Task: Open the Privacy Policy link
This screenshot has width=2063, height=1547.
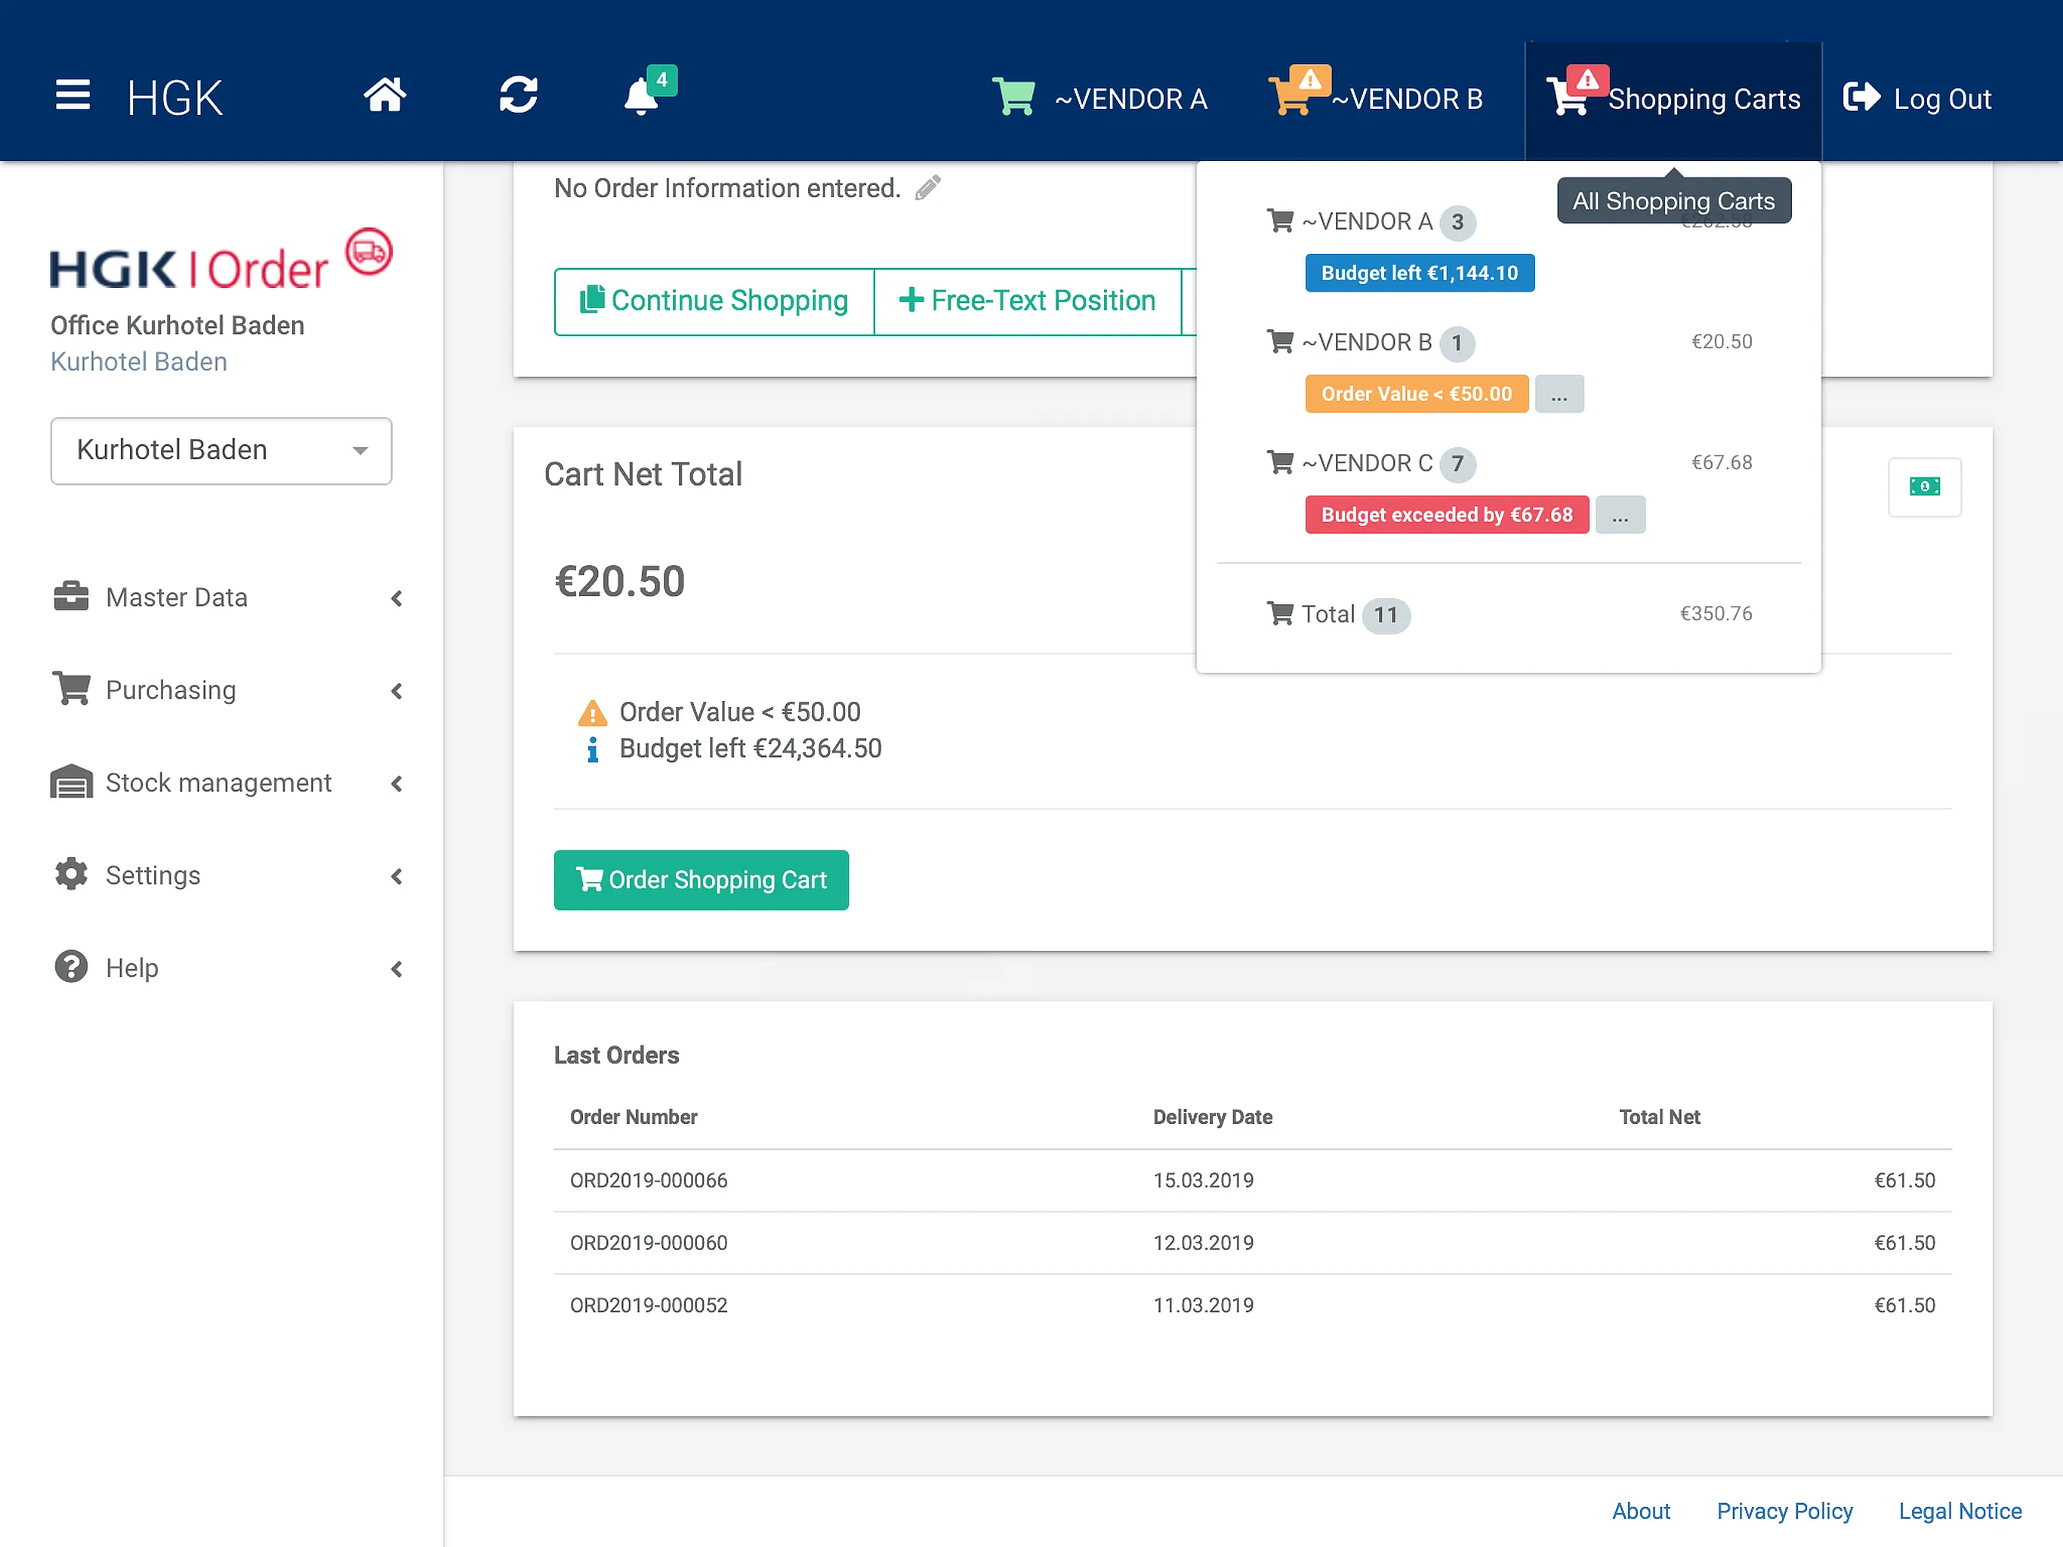Action: (1784, 1511)
